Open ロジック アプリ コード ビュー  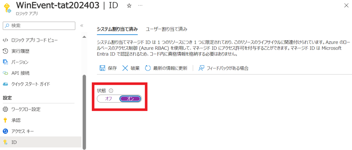[35, 40]
